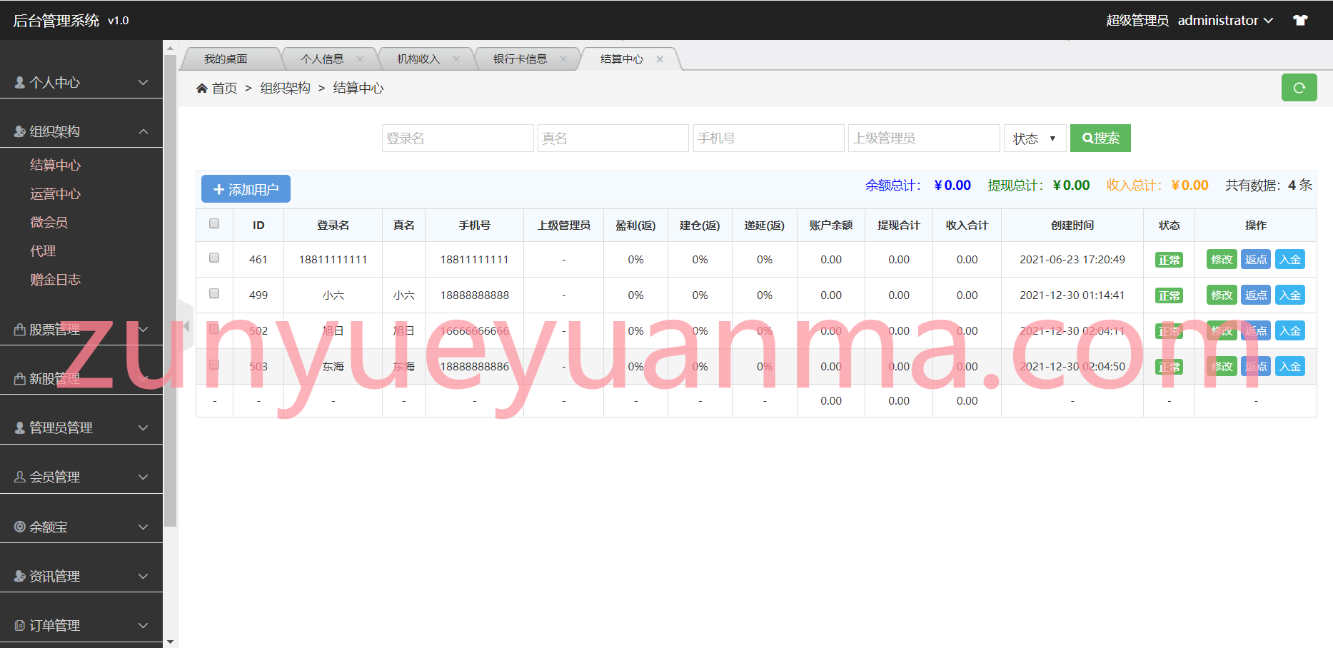Click the 余额宝 circular icon
Screen dimensions: 1333x648
(x=20, y=527)
